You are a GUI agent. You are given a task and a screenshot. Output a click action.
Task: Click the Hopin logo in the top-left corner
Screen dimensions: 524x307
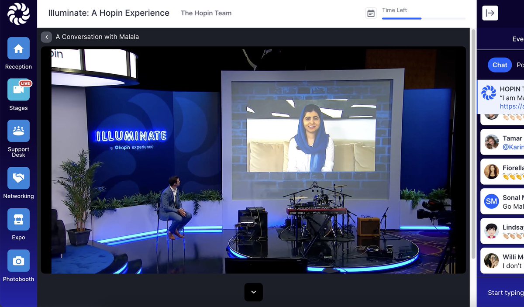pyautogui.click(x=18, y=13)
